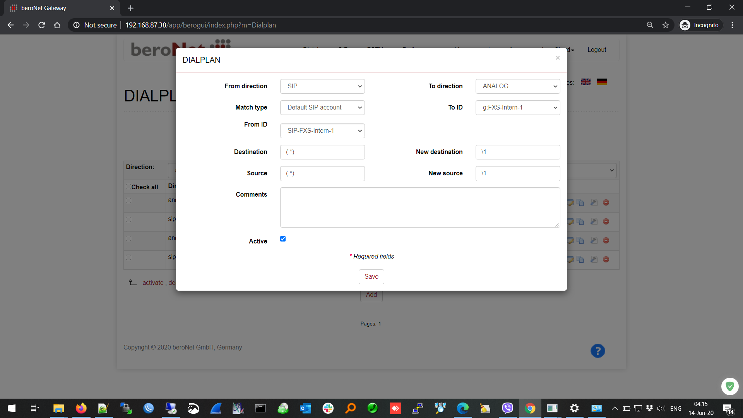The width and height of the screenshot is (743, 418).
Task: Check the first dialplan row checkbox
Action: [128, 200]
